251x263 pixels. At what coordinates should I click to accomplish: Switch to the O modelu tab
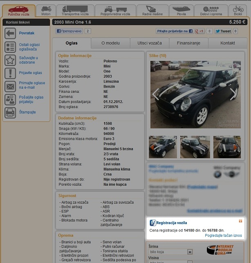pos(110,43)
